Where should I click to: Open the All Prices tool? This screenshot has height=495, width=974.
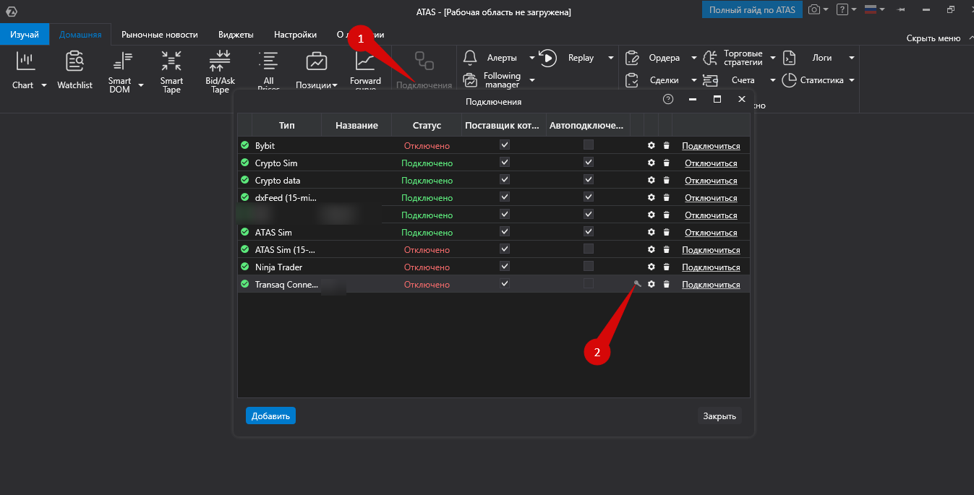click(x=268, y=71)
